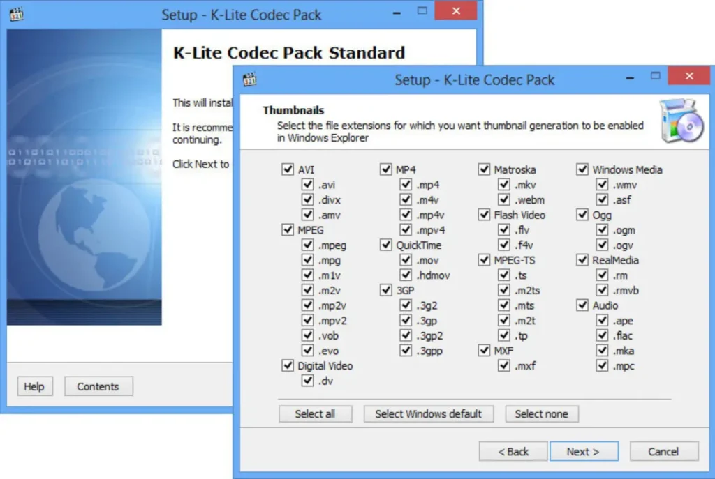Toggle the MP4 group checkbox
Image resolution: width=715 pixels, height=479 pixels.
click(x=386, y=169)
